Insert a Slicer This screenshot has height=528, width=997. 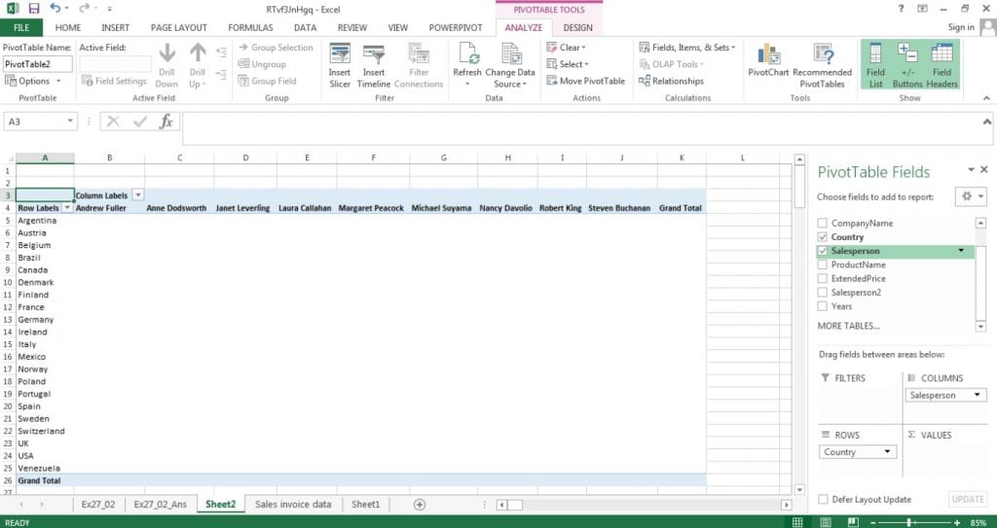tap(340, 66)
